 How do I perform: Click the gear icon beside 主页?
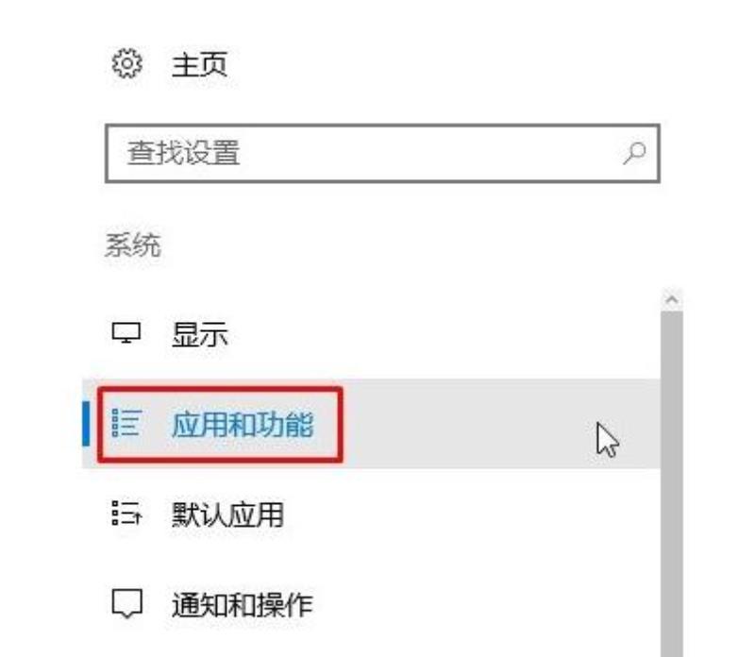pyautogui.click(x=127, y=63)
